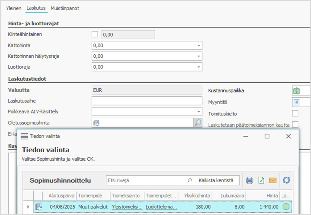Expand the Luottoraja dropdown
Viewport: 311px width, 215px height.
pos(199,67)
